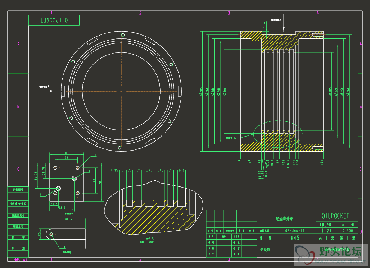This screenshot has width=370, height=268.
Task: Select the 90 height dimension
Action: [100, 182]
